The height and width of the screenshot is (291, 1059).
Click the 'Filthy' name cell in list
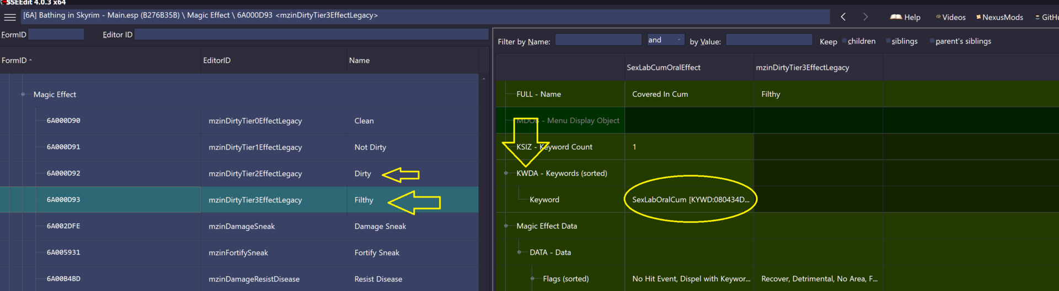pos(413,200)
